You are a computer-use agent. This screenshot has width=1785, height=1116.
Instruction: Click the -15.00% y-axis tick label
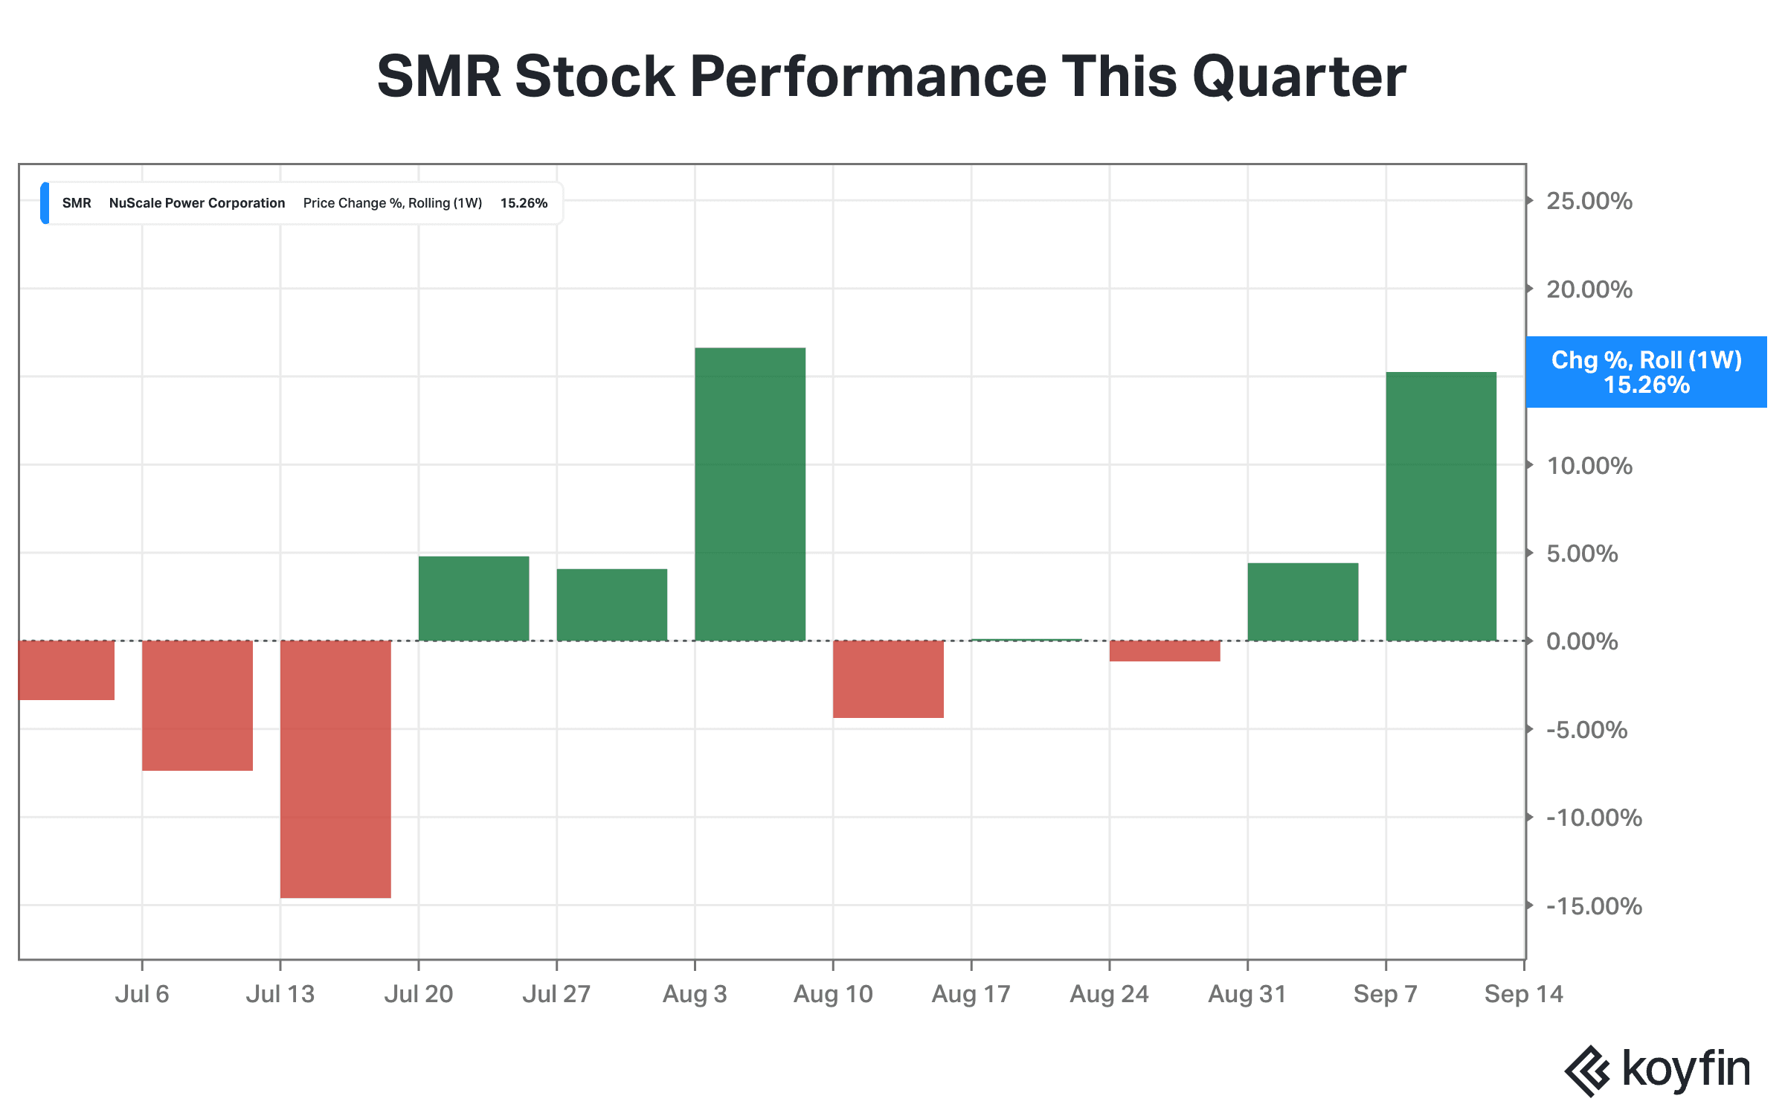coord(1594,906)
